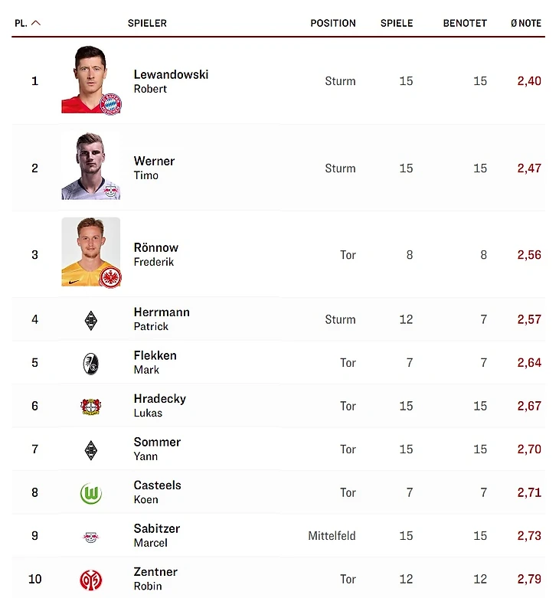This screenshot has height=598, width=559.
Task: Open Werner Timo player link
Action: 154,168
